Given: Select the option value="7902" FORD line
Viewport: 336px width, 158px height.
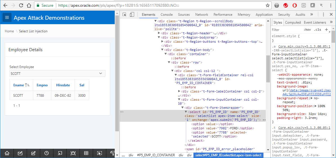Looking at the screenshot, I should point(223,128).
